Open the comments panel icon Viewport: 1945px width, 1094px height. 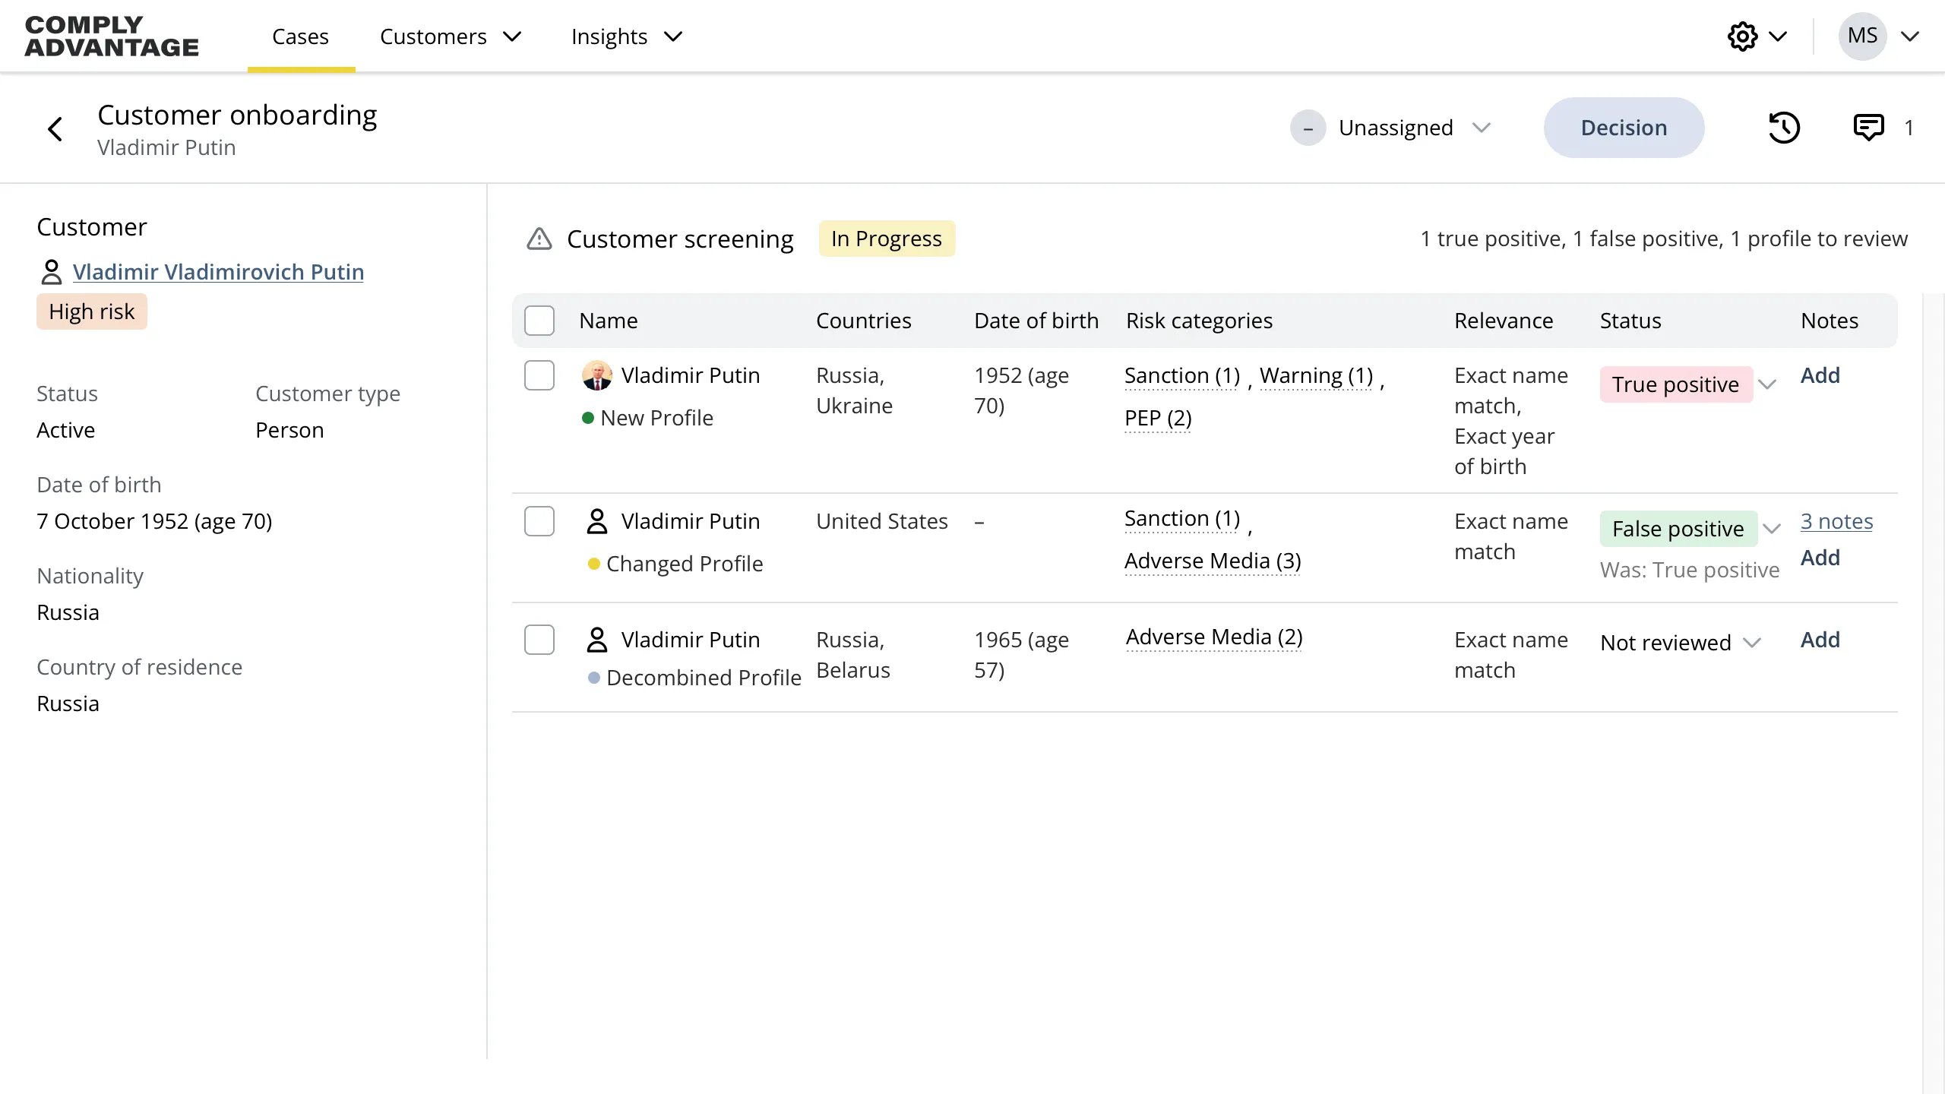click(1869, 128)
